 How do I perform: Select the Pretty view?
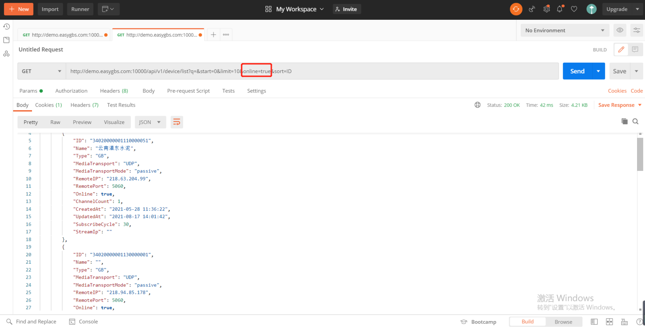coord(31,122)
